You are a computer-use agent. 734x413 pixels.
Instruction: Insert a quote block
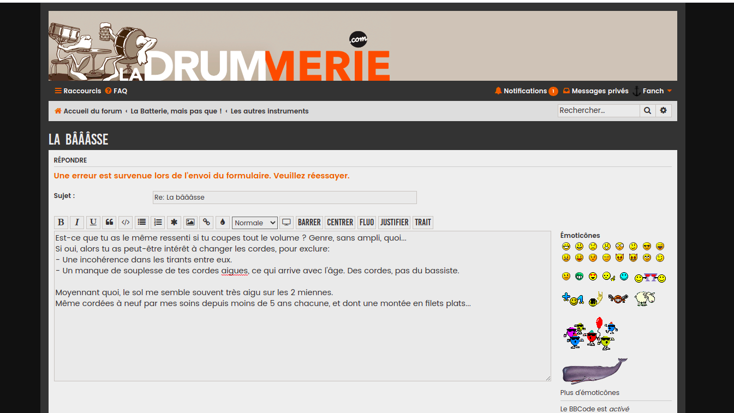109,223
